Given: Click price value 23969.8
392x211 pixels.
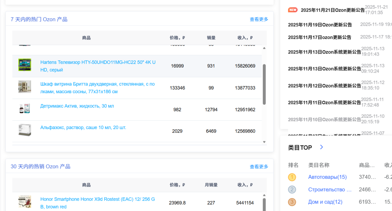Looking at the screenshot, I should pyautogui.click(x=177, y=203).
